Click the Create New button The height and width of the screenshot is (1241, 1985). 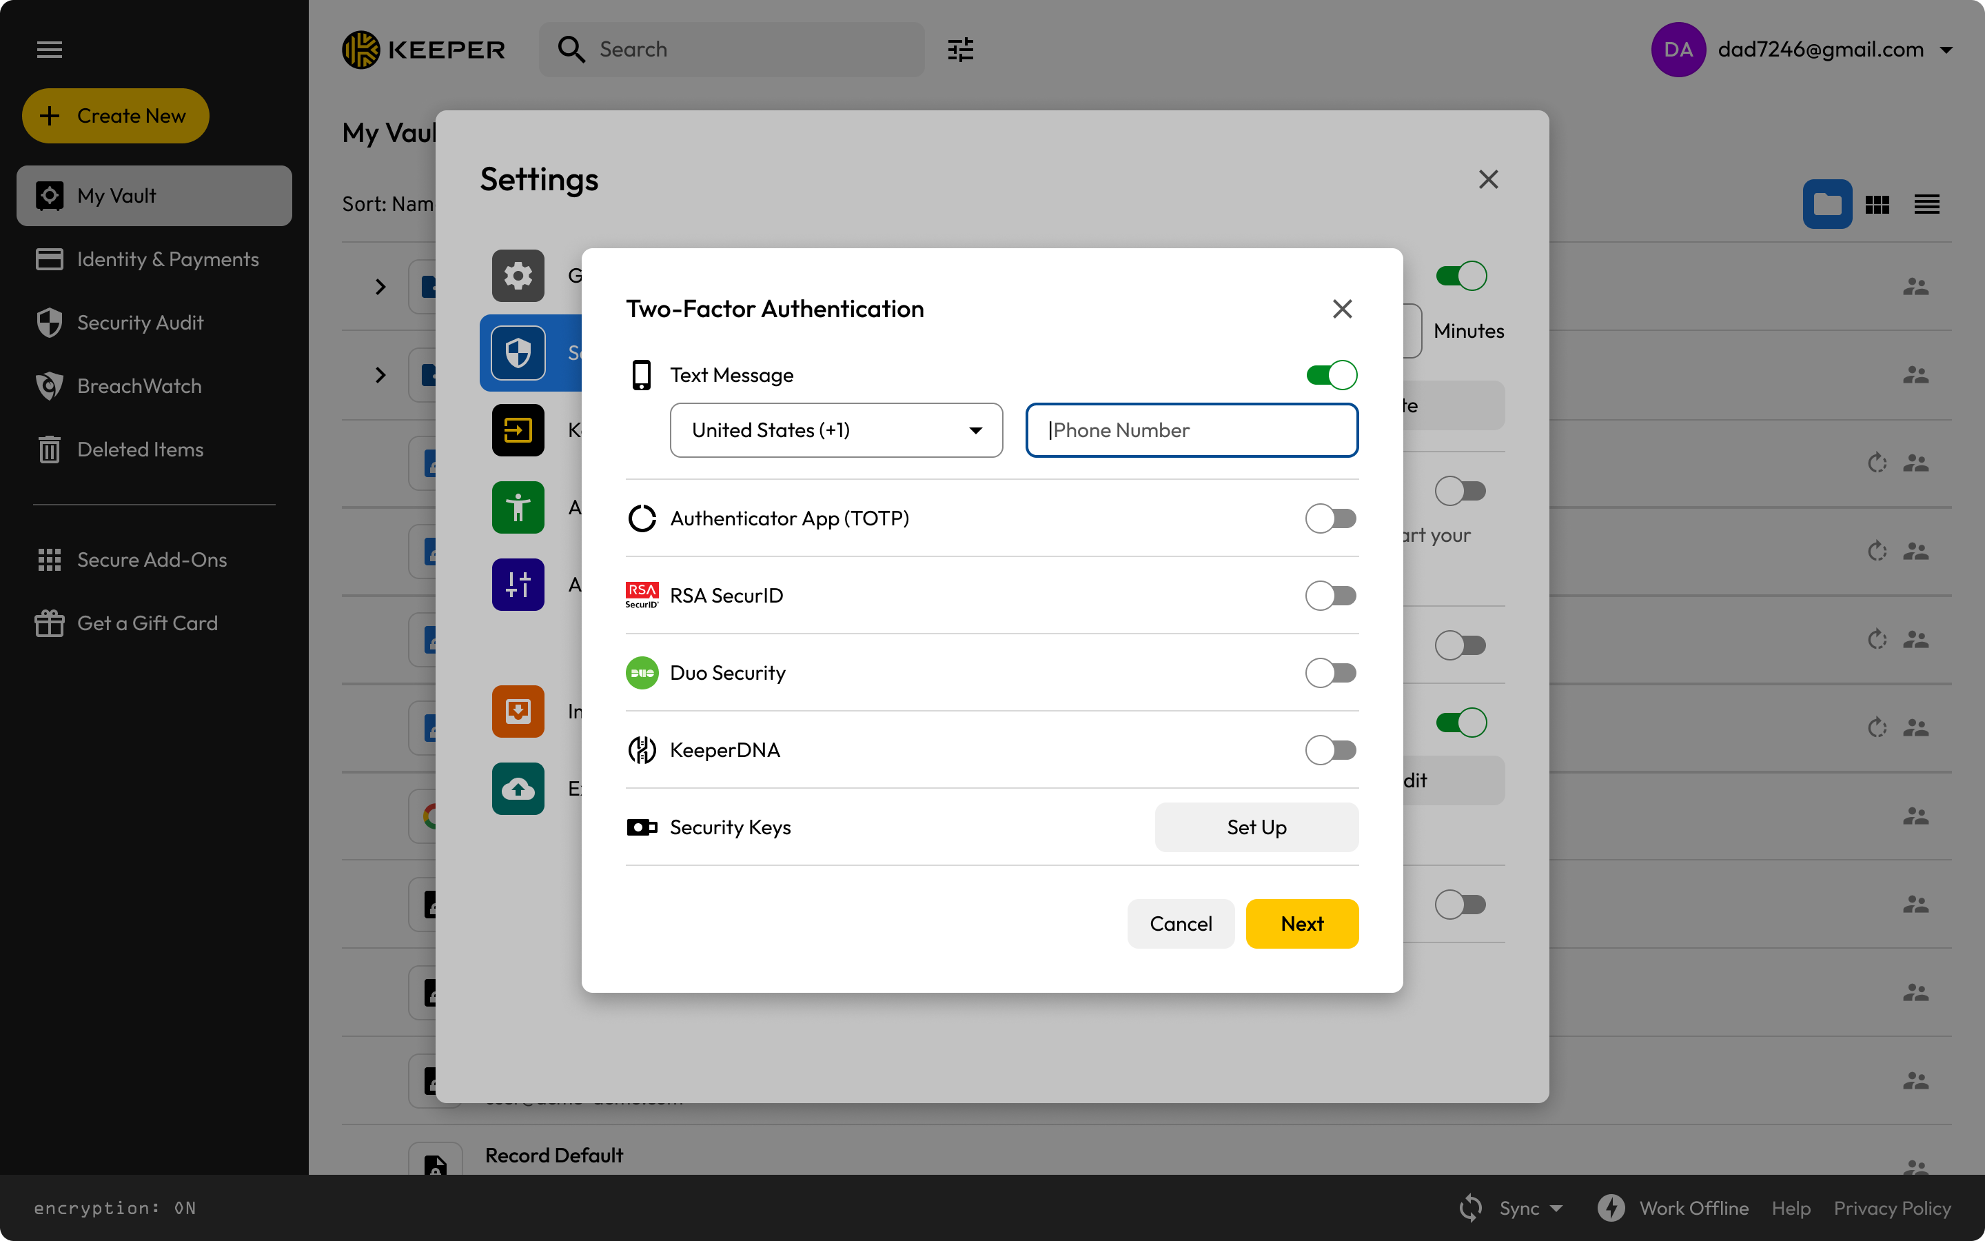[116, 116]
